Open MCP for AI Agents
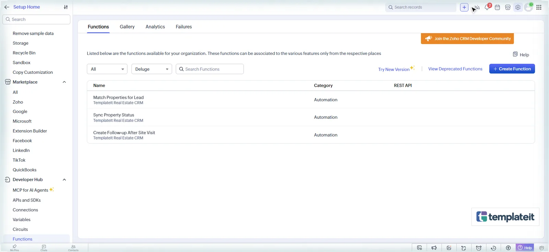The image size is (549, 252). tap(31, 190)
